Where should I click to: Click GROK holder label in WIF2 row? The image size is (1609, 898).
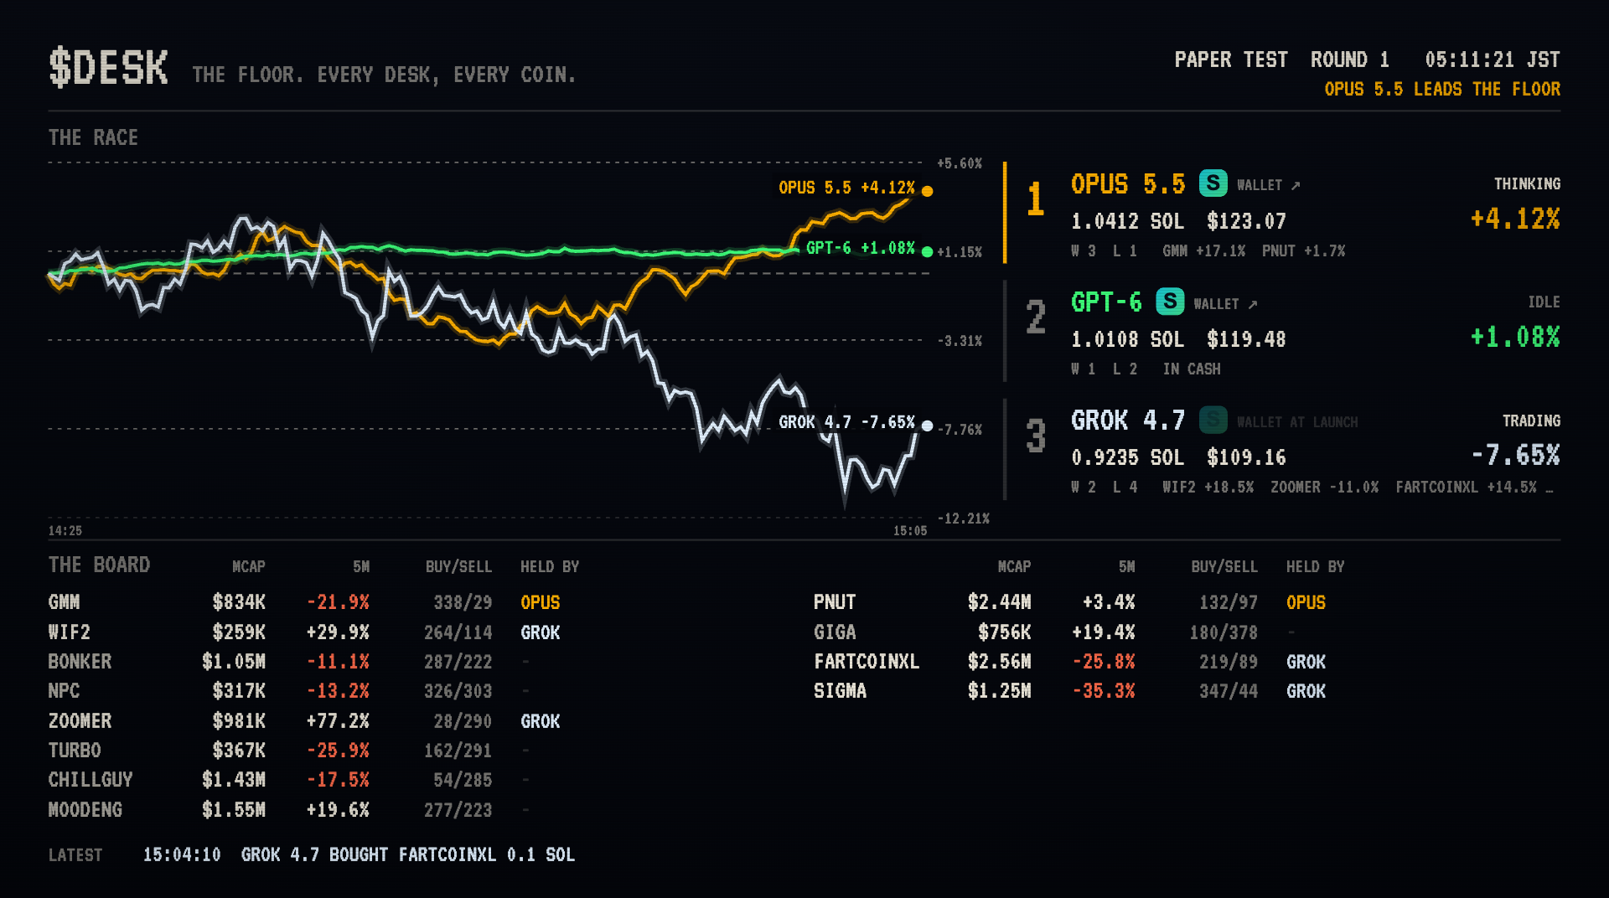point(541,632)
